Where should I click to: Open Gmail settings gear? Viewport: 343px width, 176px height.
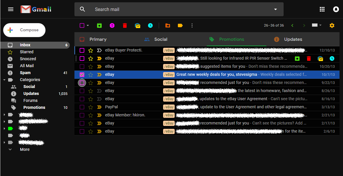[332, 25]
